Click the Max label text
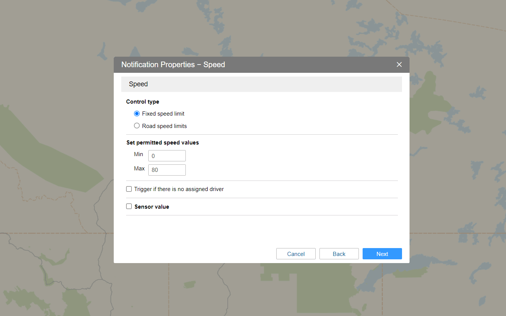 click(x=139, y=169)
